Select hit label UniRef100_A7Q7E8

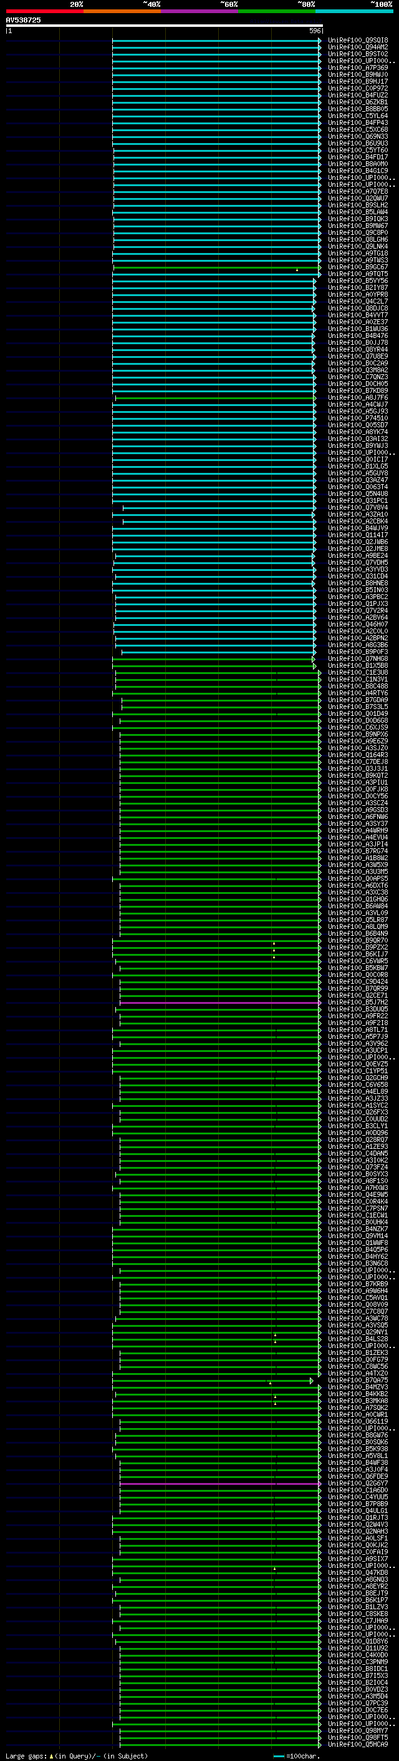(x=358, y=191)
